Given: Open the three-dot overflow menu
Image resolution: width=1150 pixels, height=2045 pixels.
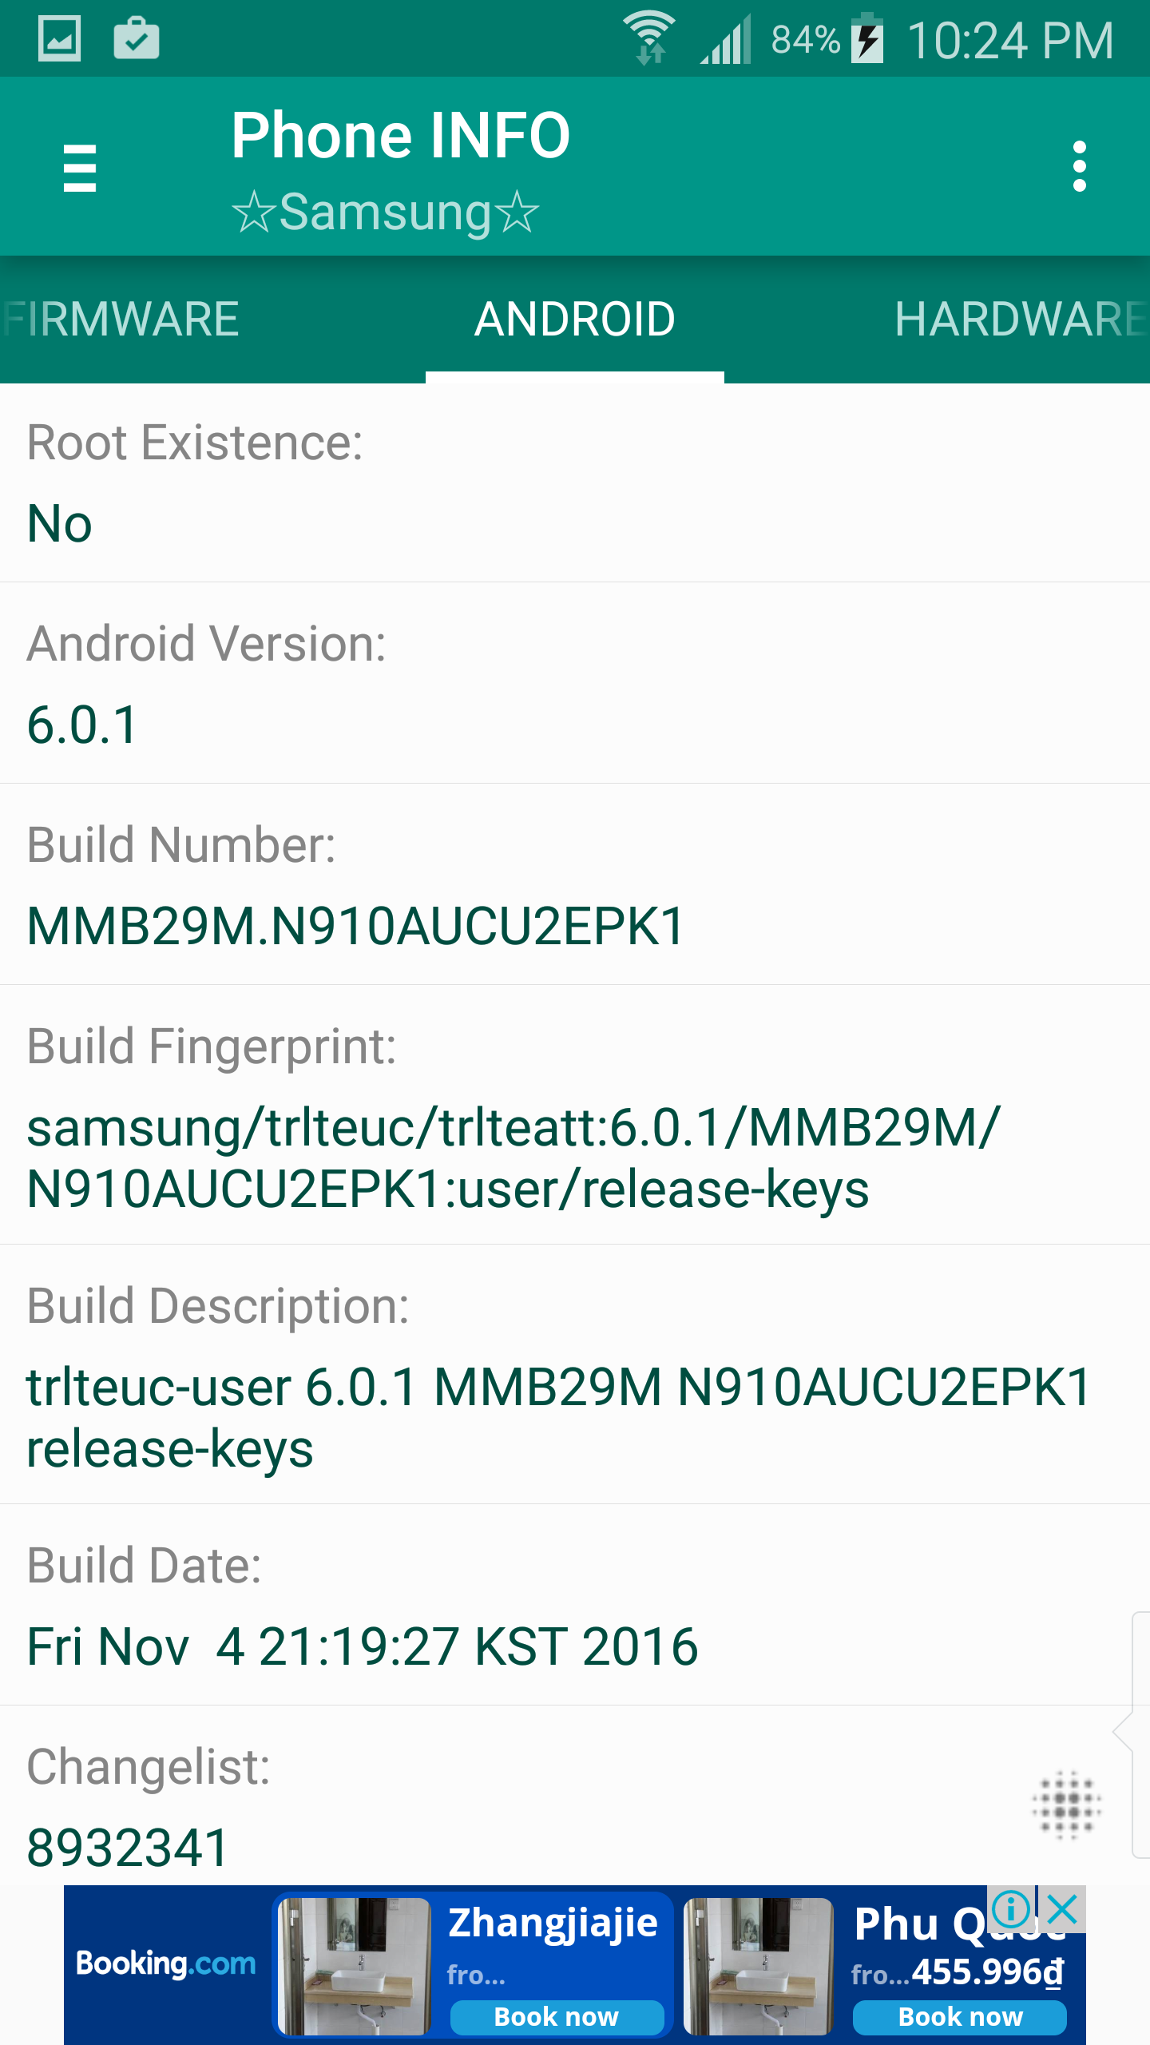Looking at the screenshot, I should (x=1080, y=166).
